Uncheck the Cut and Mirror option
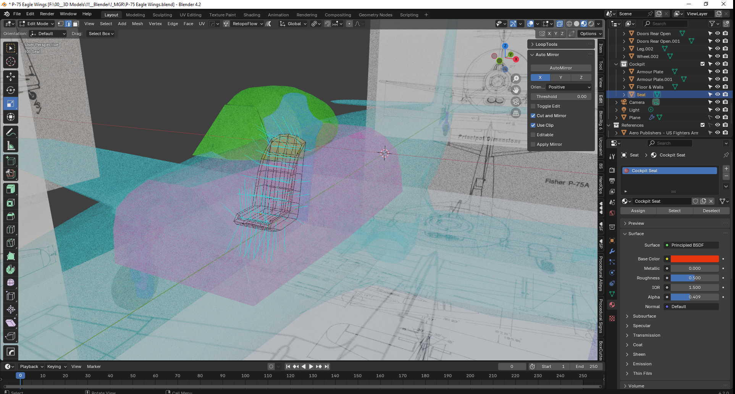735x394 pixels. (x=533, y=116)
